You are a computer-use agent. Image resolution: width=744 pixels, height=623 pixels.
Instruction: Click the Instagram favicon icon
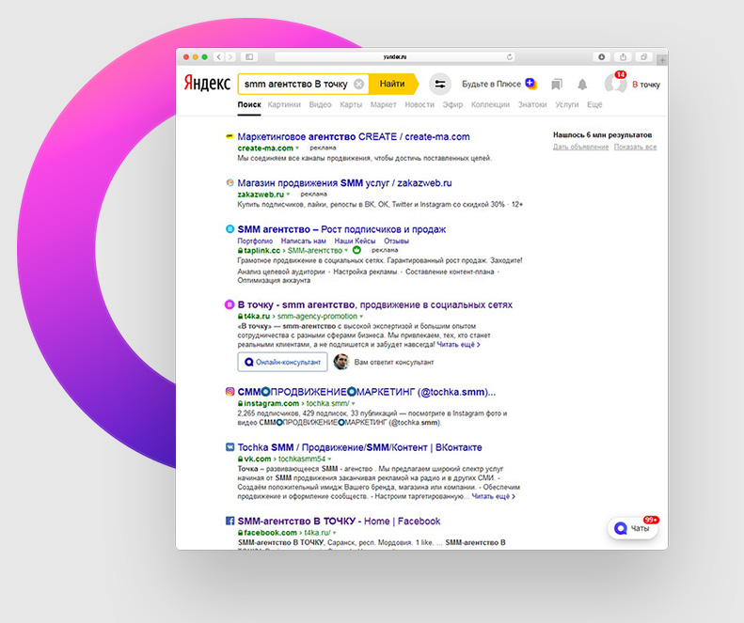click(x=230, y=392)
